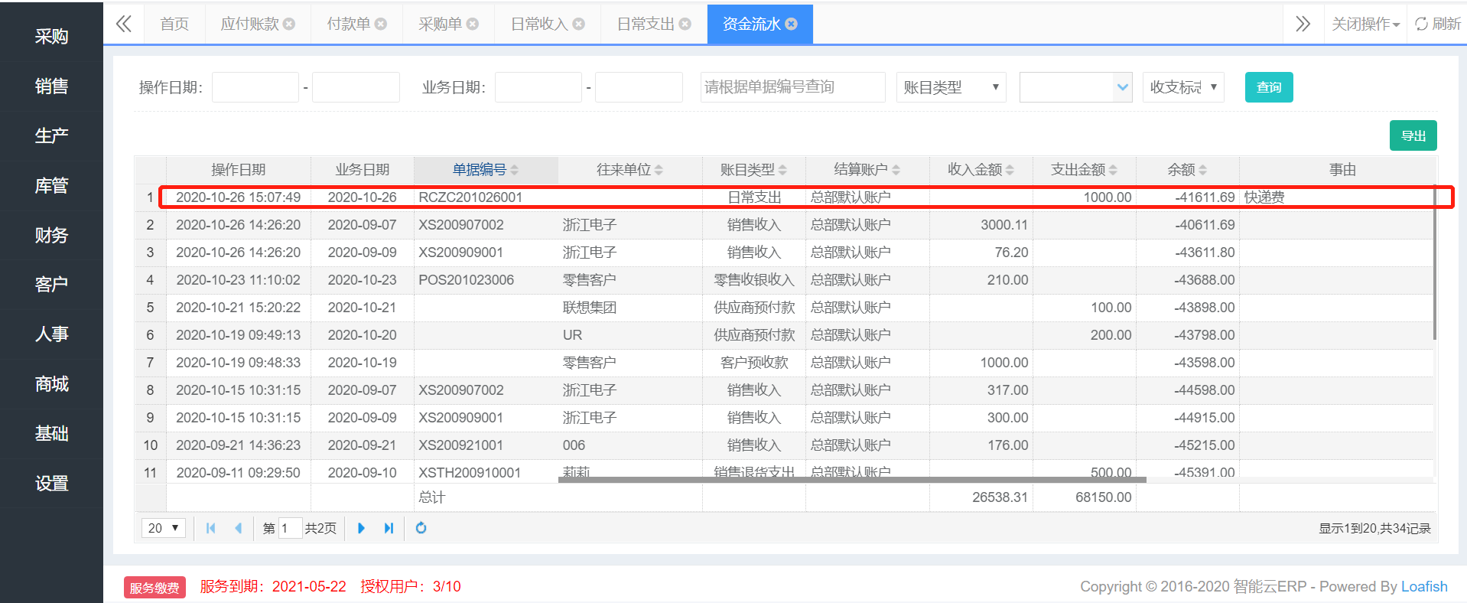Click the page number input field
This screenshot has width=1467, height=603.
tap(291, 528)
